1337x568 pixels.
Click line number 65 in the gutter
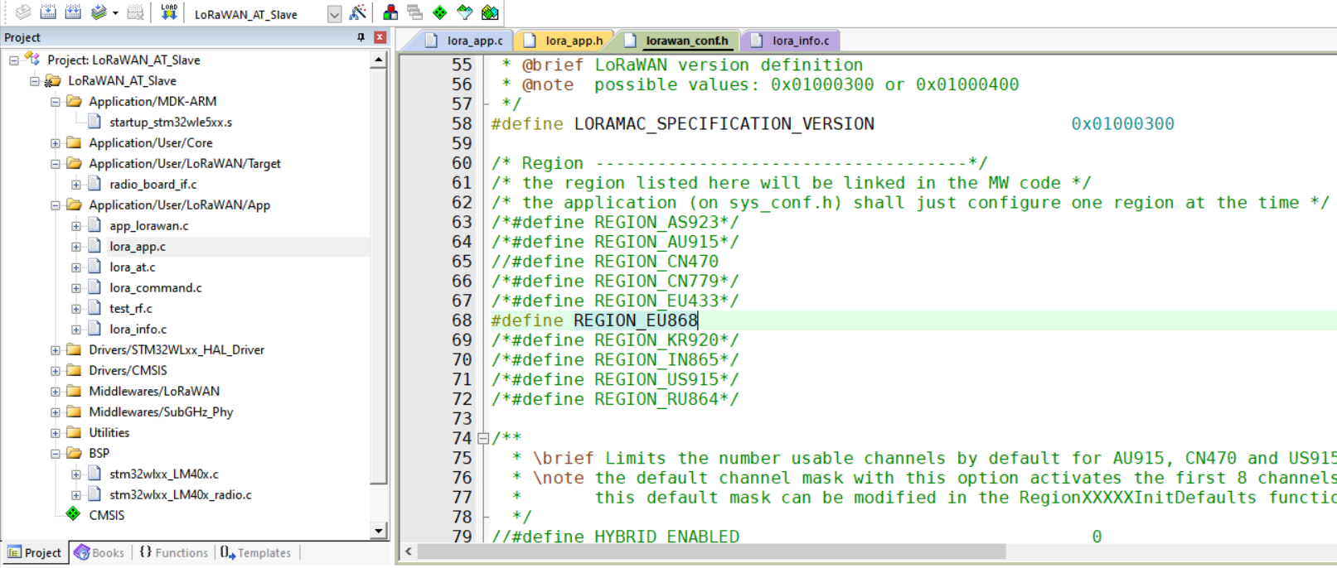pyautogui.click(x=462, y=262)
